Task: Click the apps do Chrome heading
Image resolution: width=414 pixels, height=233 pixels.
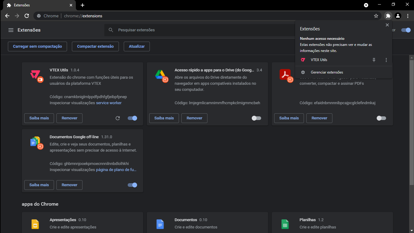Action: [40, 204]
